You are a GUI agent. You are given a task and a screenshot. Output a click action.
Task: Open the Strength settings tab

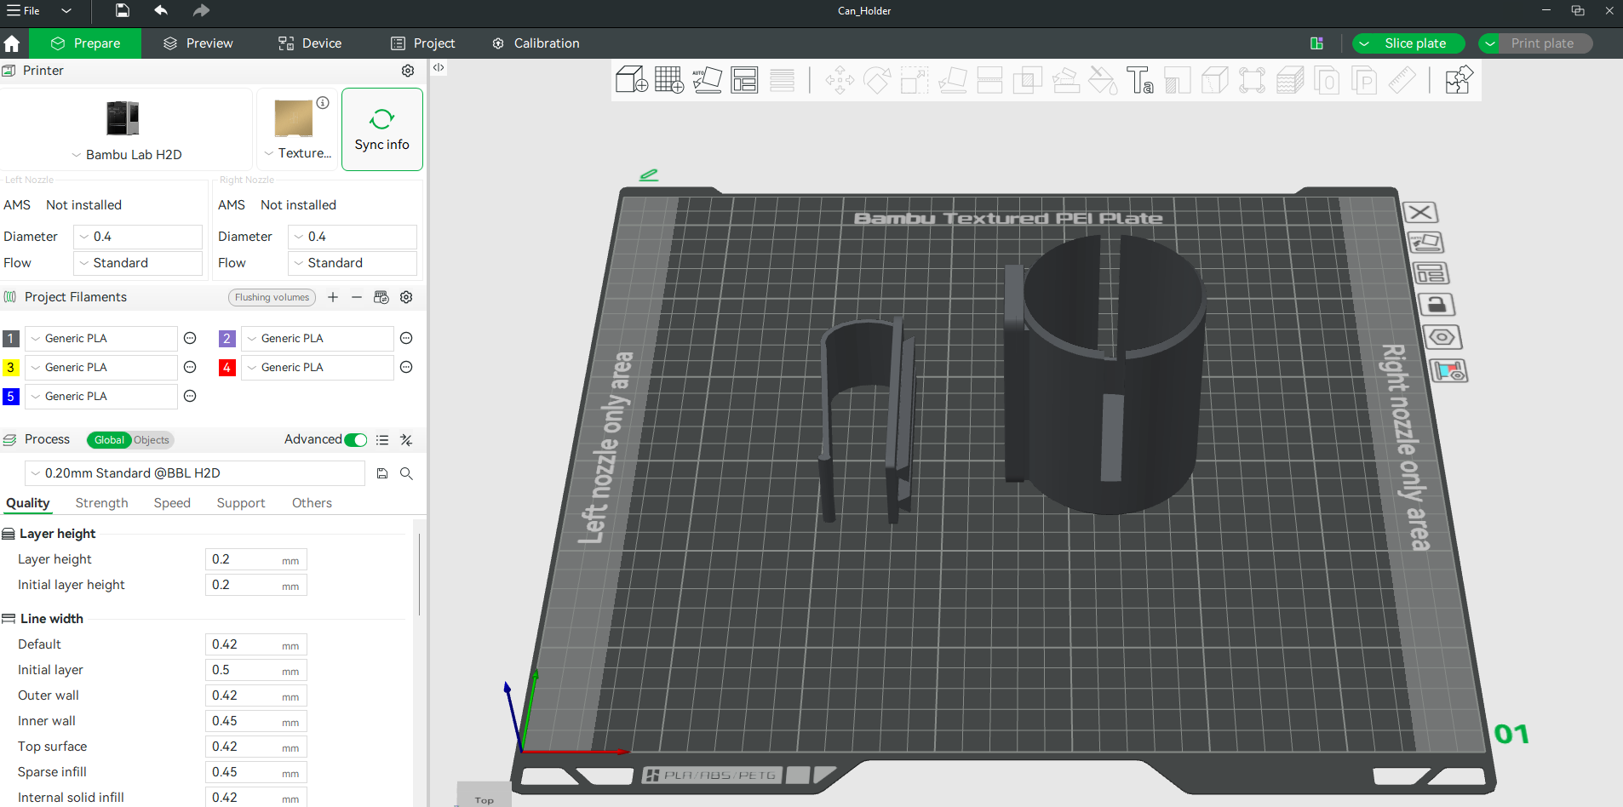click(x=101, y=503)
